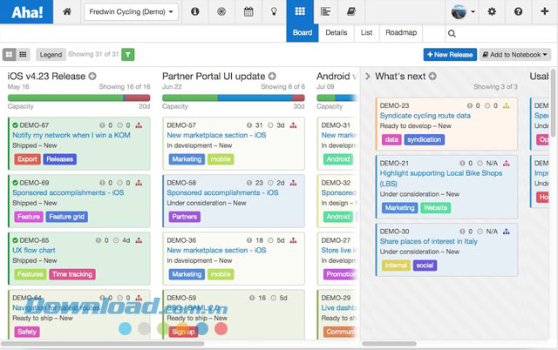Switch to expanded card view toggle
Image resolution: width=558 pixels, height=350 pixels.
[10, 54]
